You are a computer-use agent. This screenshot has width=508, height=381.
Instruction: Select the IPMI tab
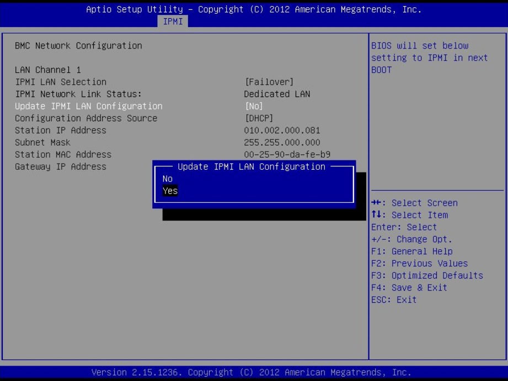[x=173, y=22]
